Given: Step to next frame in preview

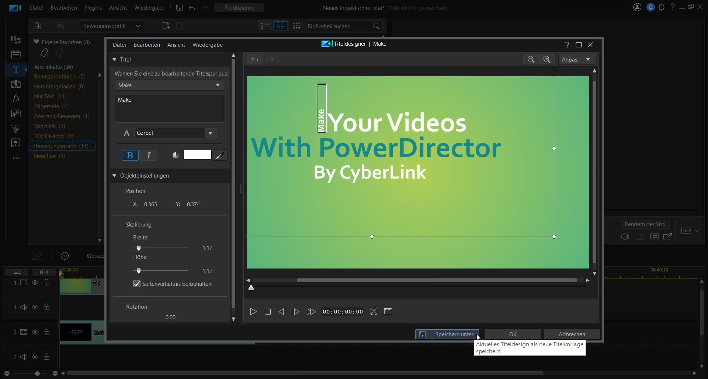Looking at the screenshot, I should point(296,312).
